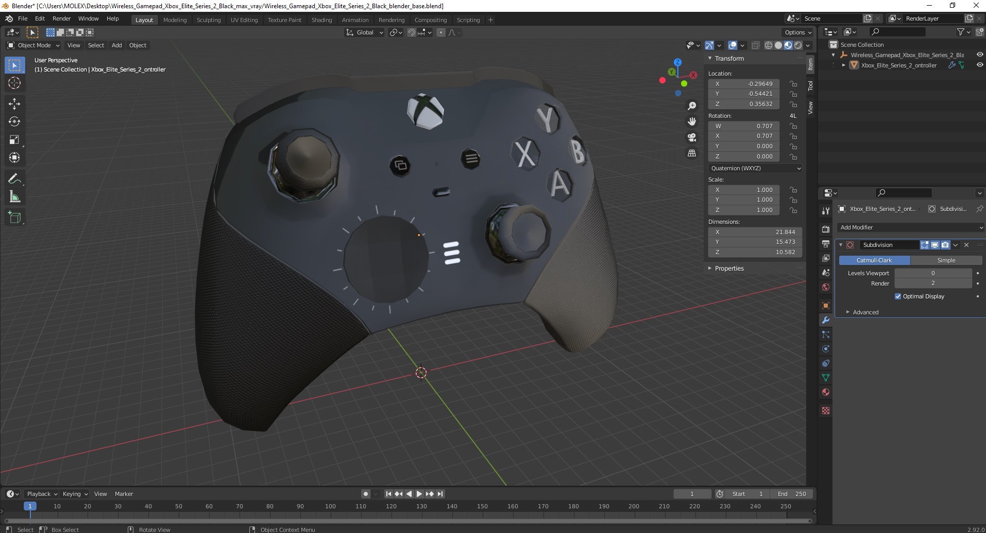Jump to timeline end frame
The image size is (986, 533).
point(440,494)
